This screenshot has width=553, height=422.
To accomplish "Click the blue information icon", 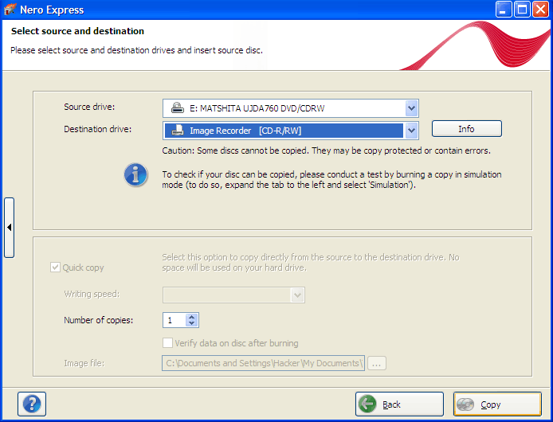I will pyautogui.click(x=135, y=175).
